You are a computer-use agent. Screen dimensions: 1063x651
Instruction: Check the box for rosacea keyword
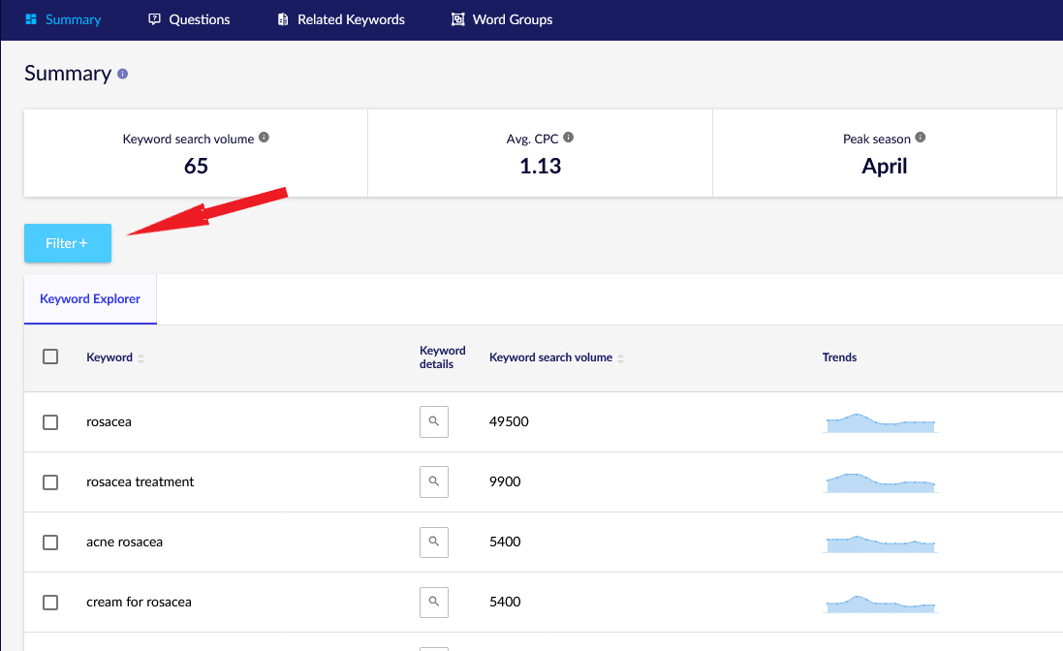tap(50, 422)
